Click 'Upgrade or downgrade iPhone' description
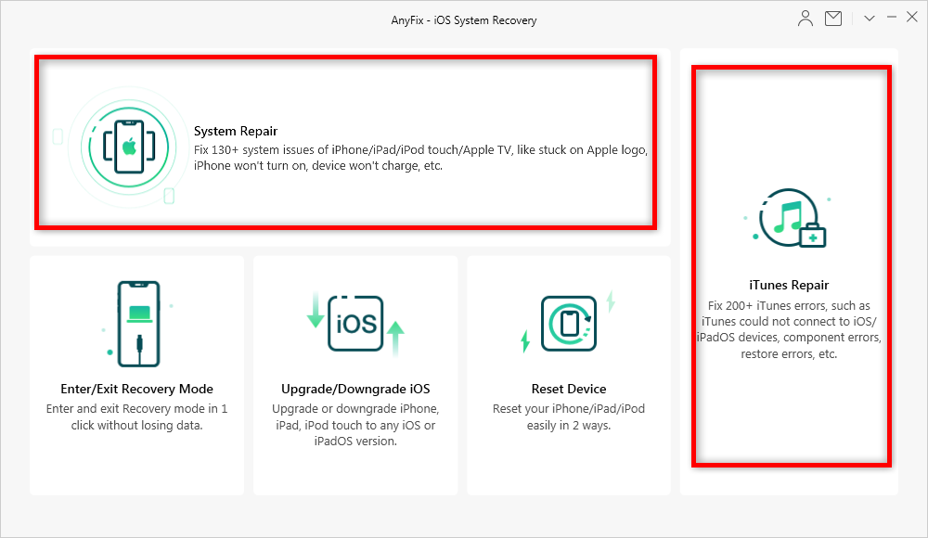This screenshot has width=928, height=538. pyautogui.click(x=355, y=425)
